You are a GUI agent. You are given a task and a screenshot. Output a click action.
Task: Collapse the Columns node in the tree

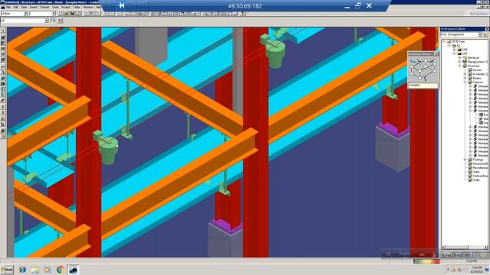coord(465,82)
